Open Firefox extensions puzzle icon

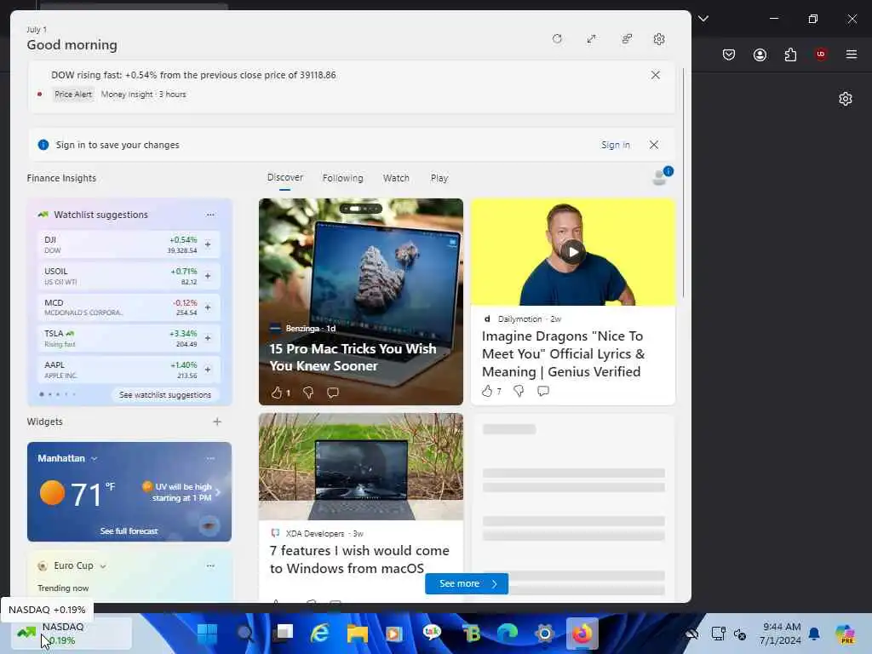click(x=790, y=54)
